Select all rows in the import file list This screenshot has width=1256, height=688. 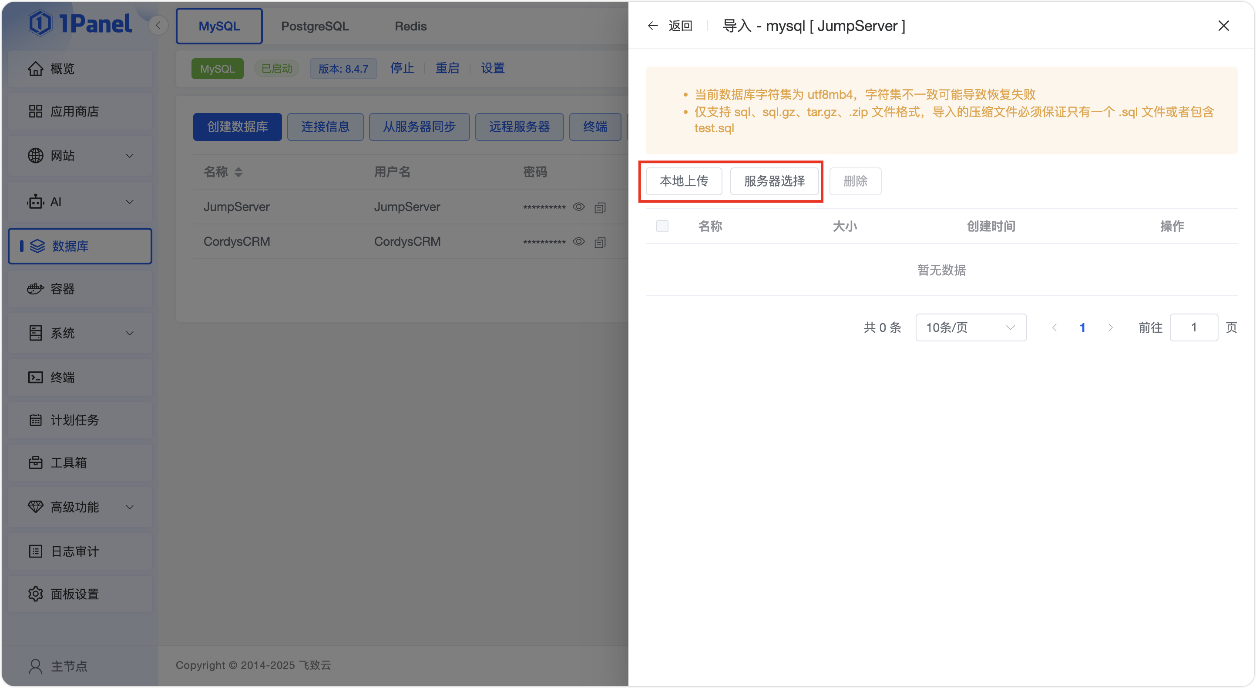pyautogui.click(x=662, y=226)
